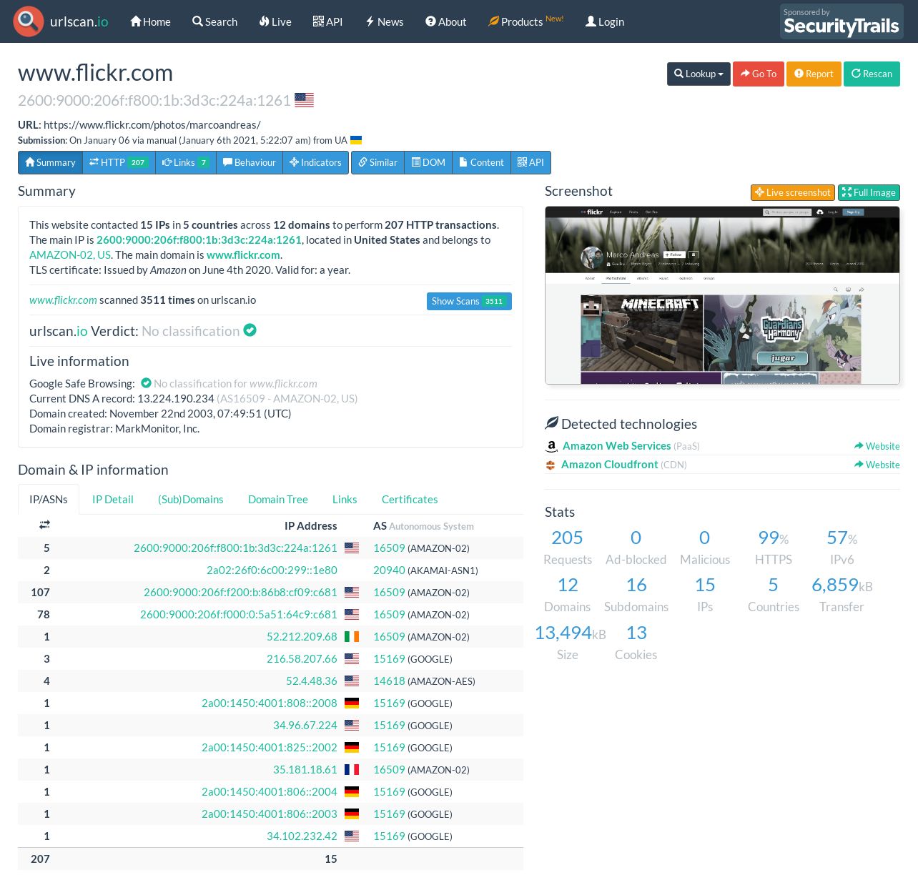Click the Ukraine flag in submission line
The height and width of the screenshot is (885, 918).
356,140
